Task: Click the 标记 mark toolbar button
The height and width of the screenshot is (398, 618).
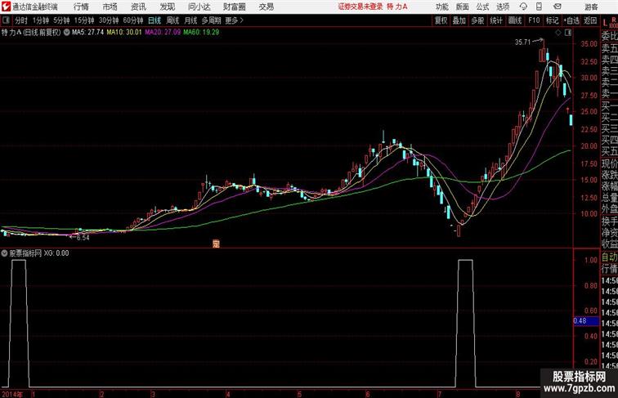Action: click(552, 20)
